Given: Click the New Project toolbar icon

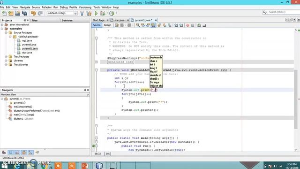Looking at the screenshot, I should (11, 13).
